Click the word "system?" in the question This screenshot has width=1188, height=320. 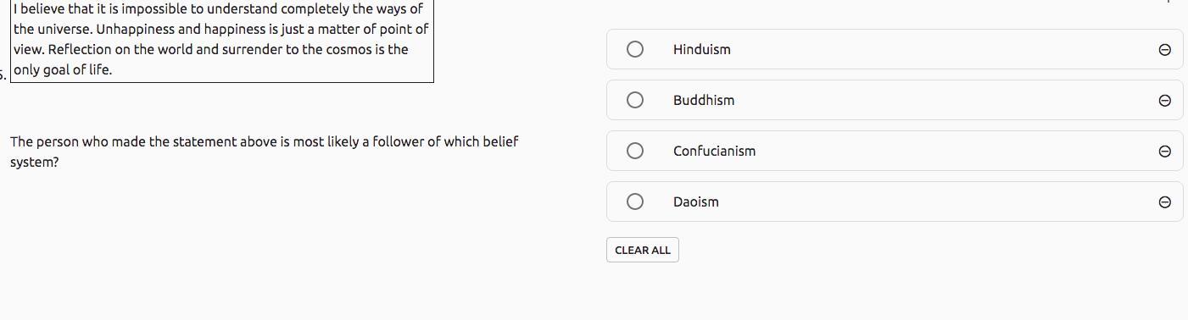pos(35,162)
